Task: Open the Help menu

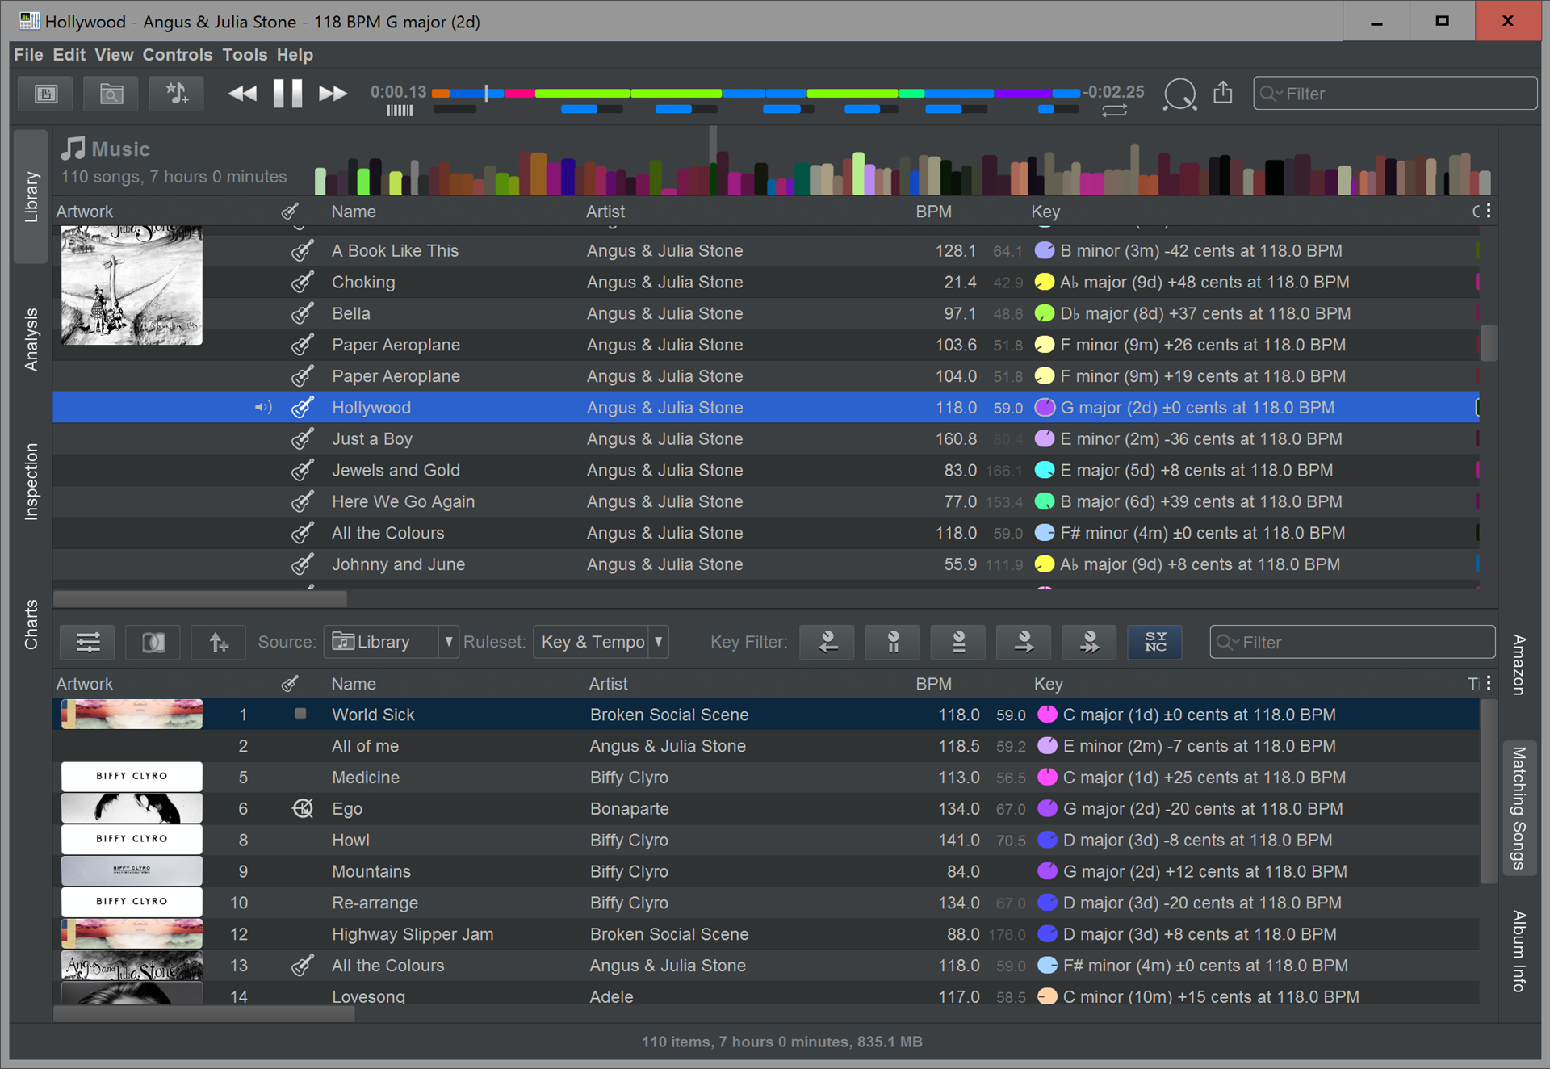Action: (295, 55)
